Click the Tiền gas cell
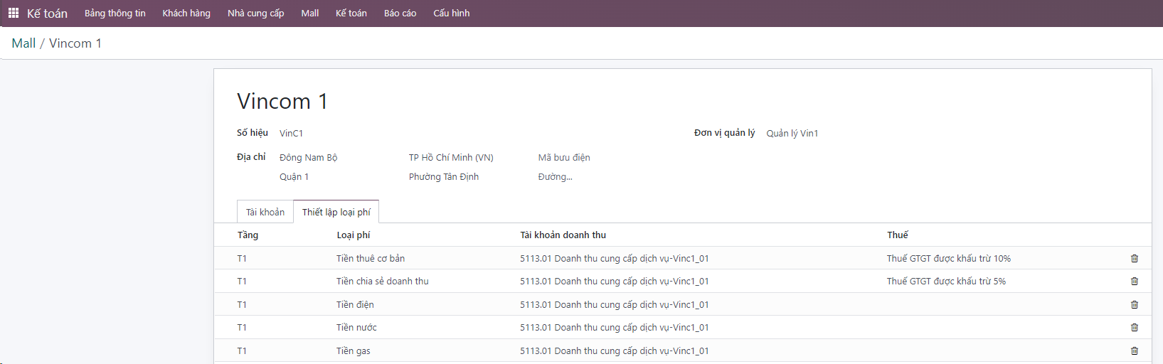This screenshot has width=1163, height=364. (354, 350)
